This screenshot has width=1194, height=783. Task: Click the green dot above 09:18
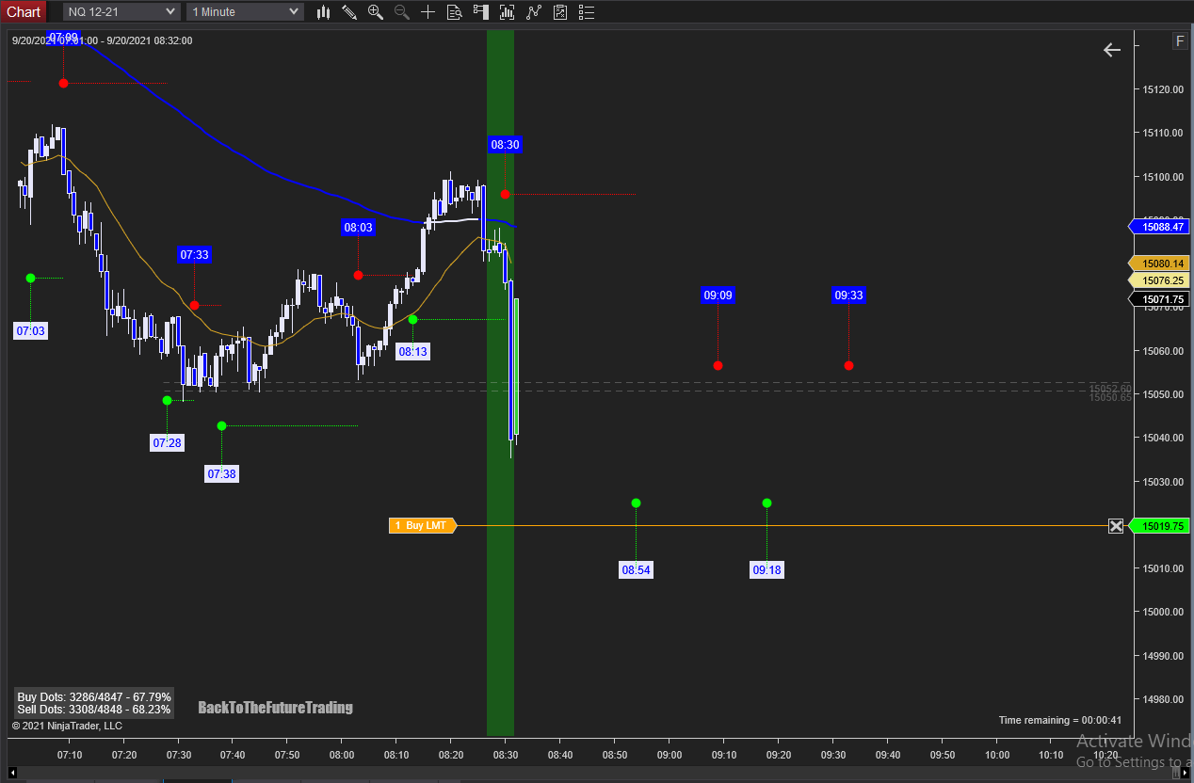point(766,503)
